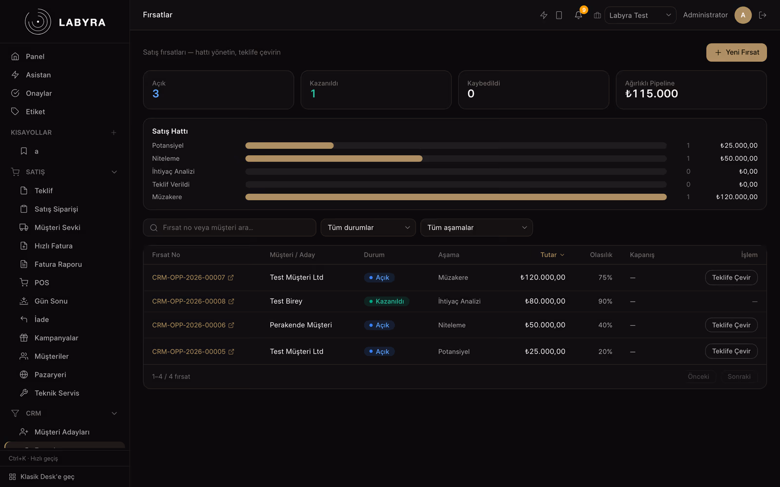
Task: Click the logout icon next to avatar
Action: click(763, 15)
